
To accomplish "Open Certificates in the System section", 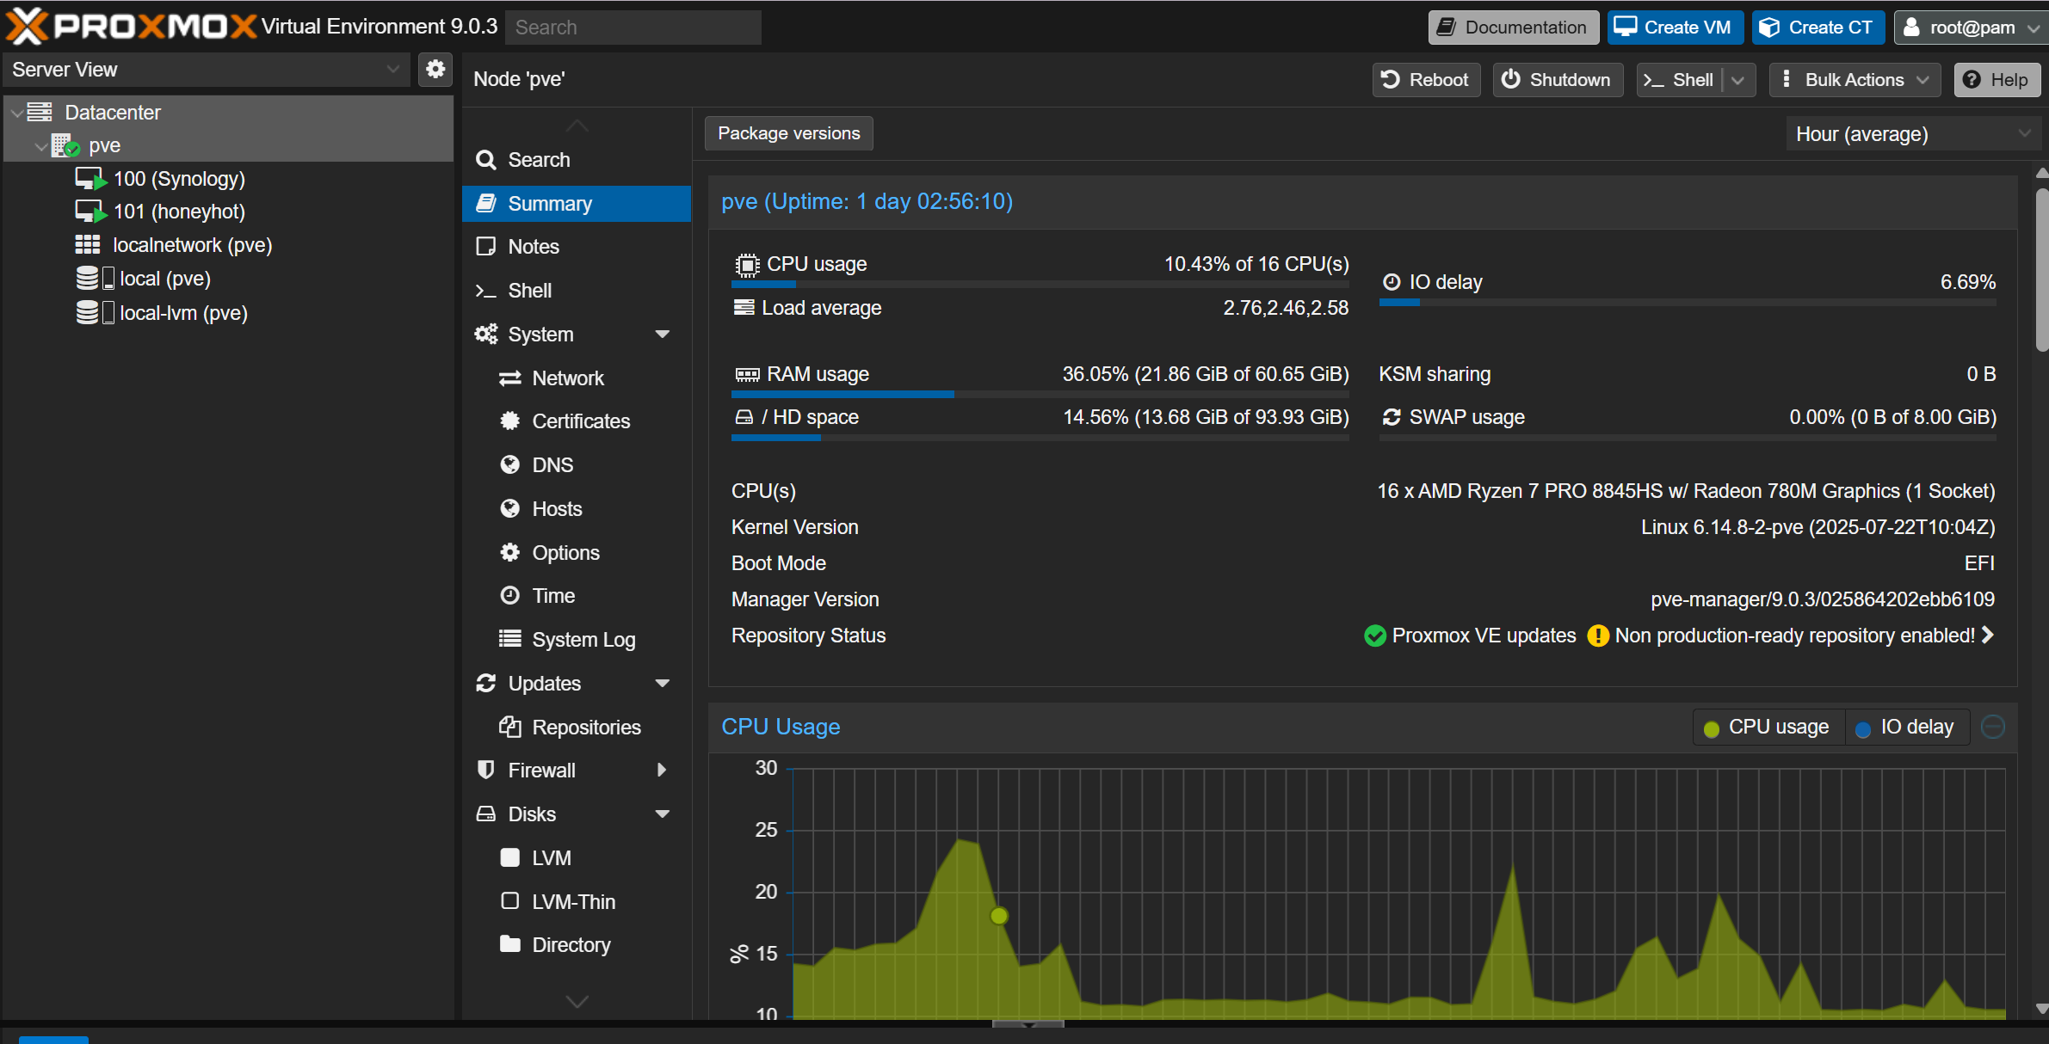I will pyautogui.click(x=580, y=421).
